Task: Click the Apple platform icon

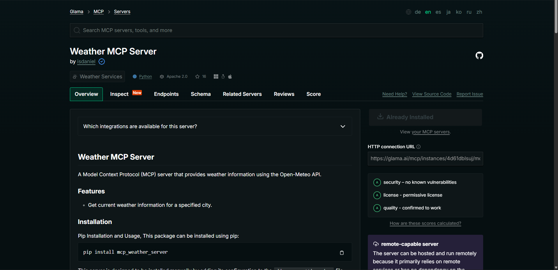Action: pyautogui.click(x=230, y=77)
